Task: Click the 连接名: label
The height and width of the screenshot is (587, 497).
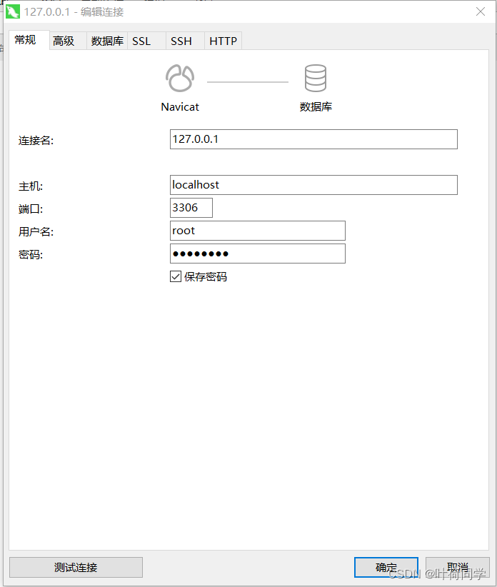Action: 36,141
